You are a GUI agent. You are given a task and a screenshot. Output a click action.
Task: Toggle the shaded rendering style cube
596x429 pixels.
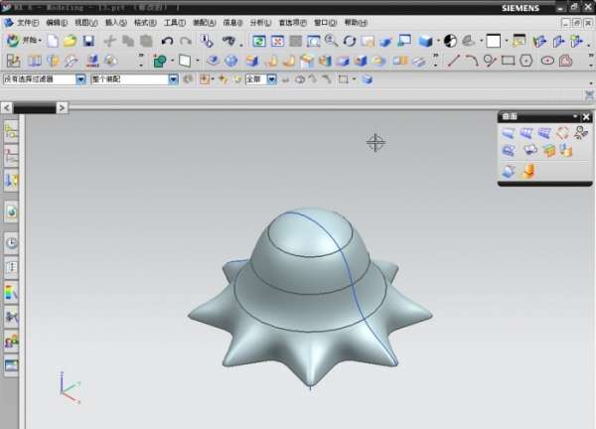[426, 41]
